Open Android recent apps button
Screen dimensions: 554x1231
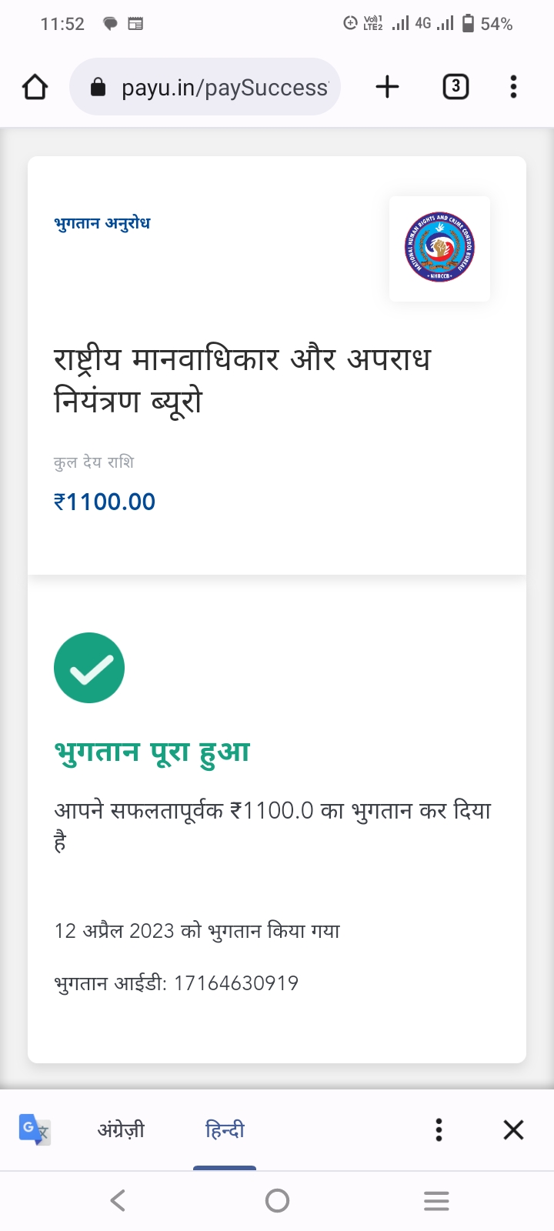(x=436, y=1200)
